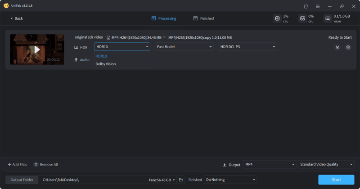Expand the Fast Model dropdown
Screen dimensions: 360x189
click(x=184, y=47)
